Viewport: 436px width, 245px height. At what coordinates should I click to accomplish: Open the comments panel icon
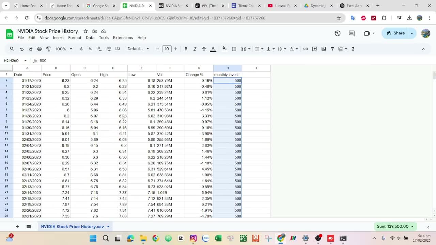pyautogui.click(x=352, y=33)
